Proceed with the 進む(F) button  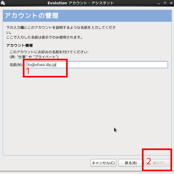click(x=159, y=163)
